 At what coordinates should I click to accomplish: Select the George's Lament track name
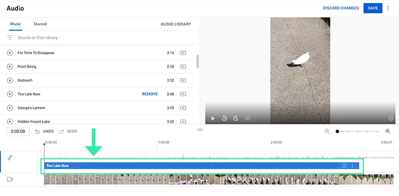pos(31,108)
